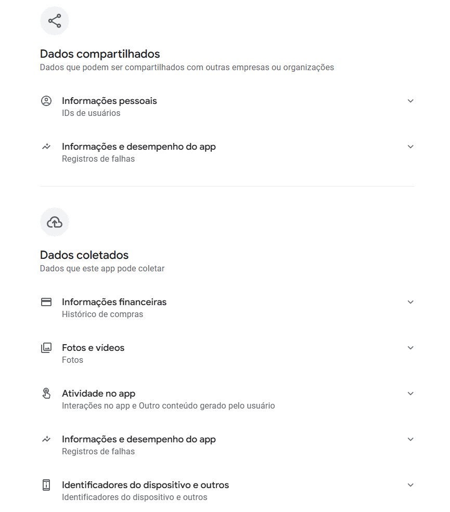
Task: Click the performance icon in Dados compartilhados section
Action: coord(46,147)
